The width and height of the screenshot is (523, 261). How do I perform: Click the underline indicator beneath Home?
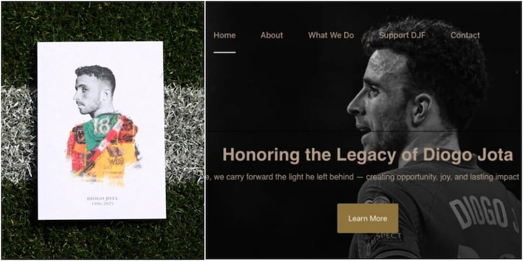tap(224, 52)
